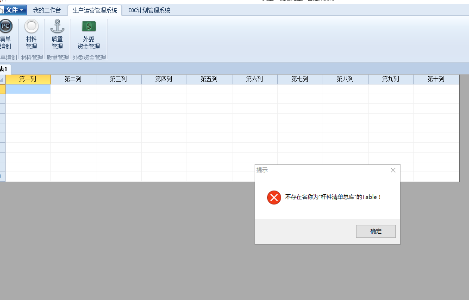Switch to TOC计划管理系统 tab
This screenshot has height=300, width=469.
[149, 10]
